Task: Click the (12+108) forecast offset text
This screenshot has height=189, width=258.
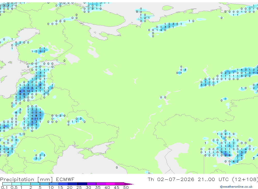Action: 245,179
